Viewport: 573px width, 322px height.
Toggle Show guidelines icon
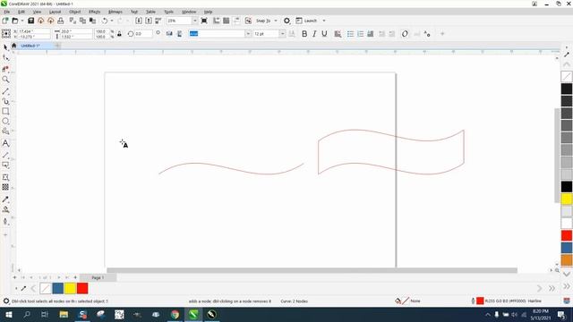236,21
